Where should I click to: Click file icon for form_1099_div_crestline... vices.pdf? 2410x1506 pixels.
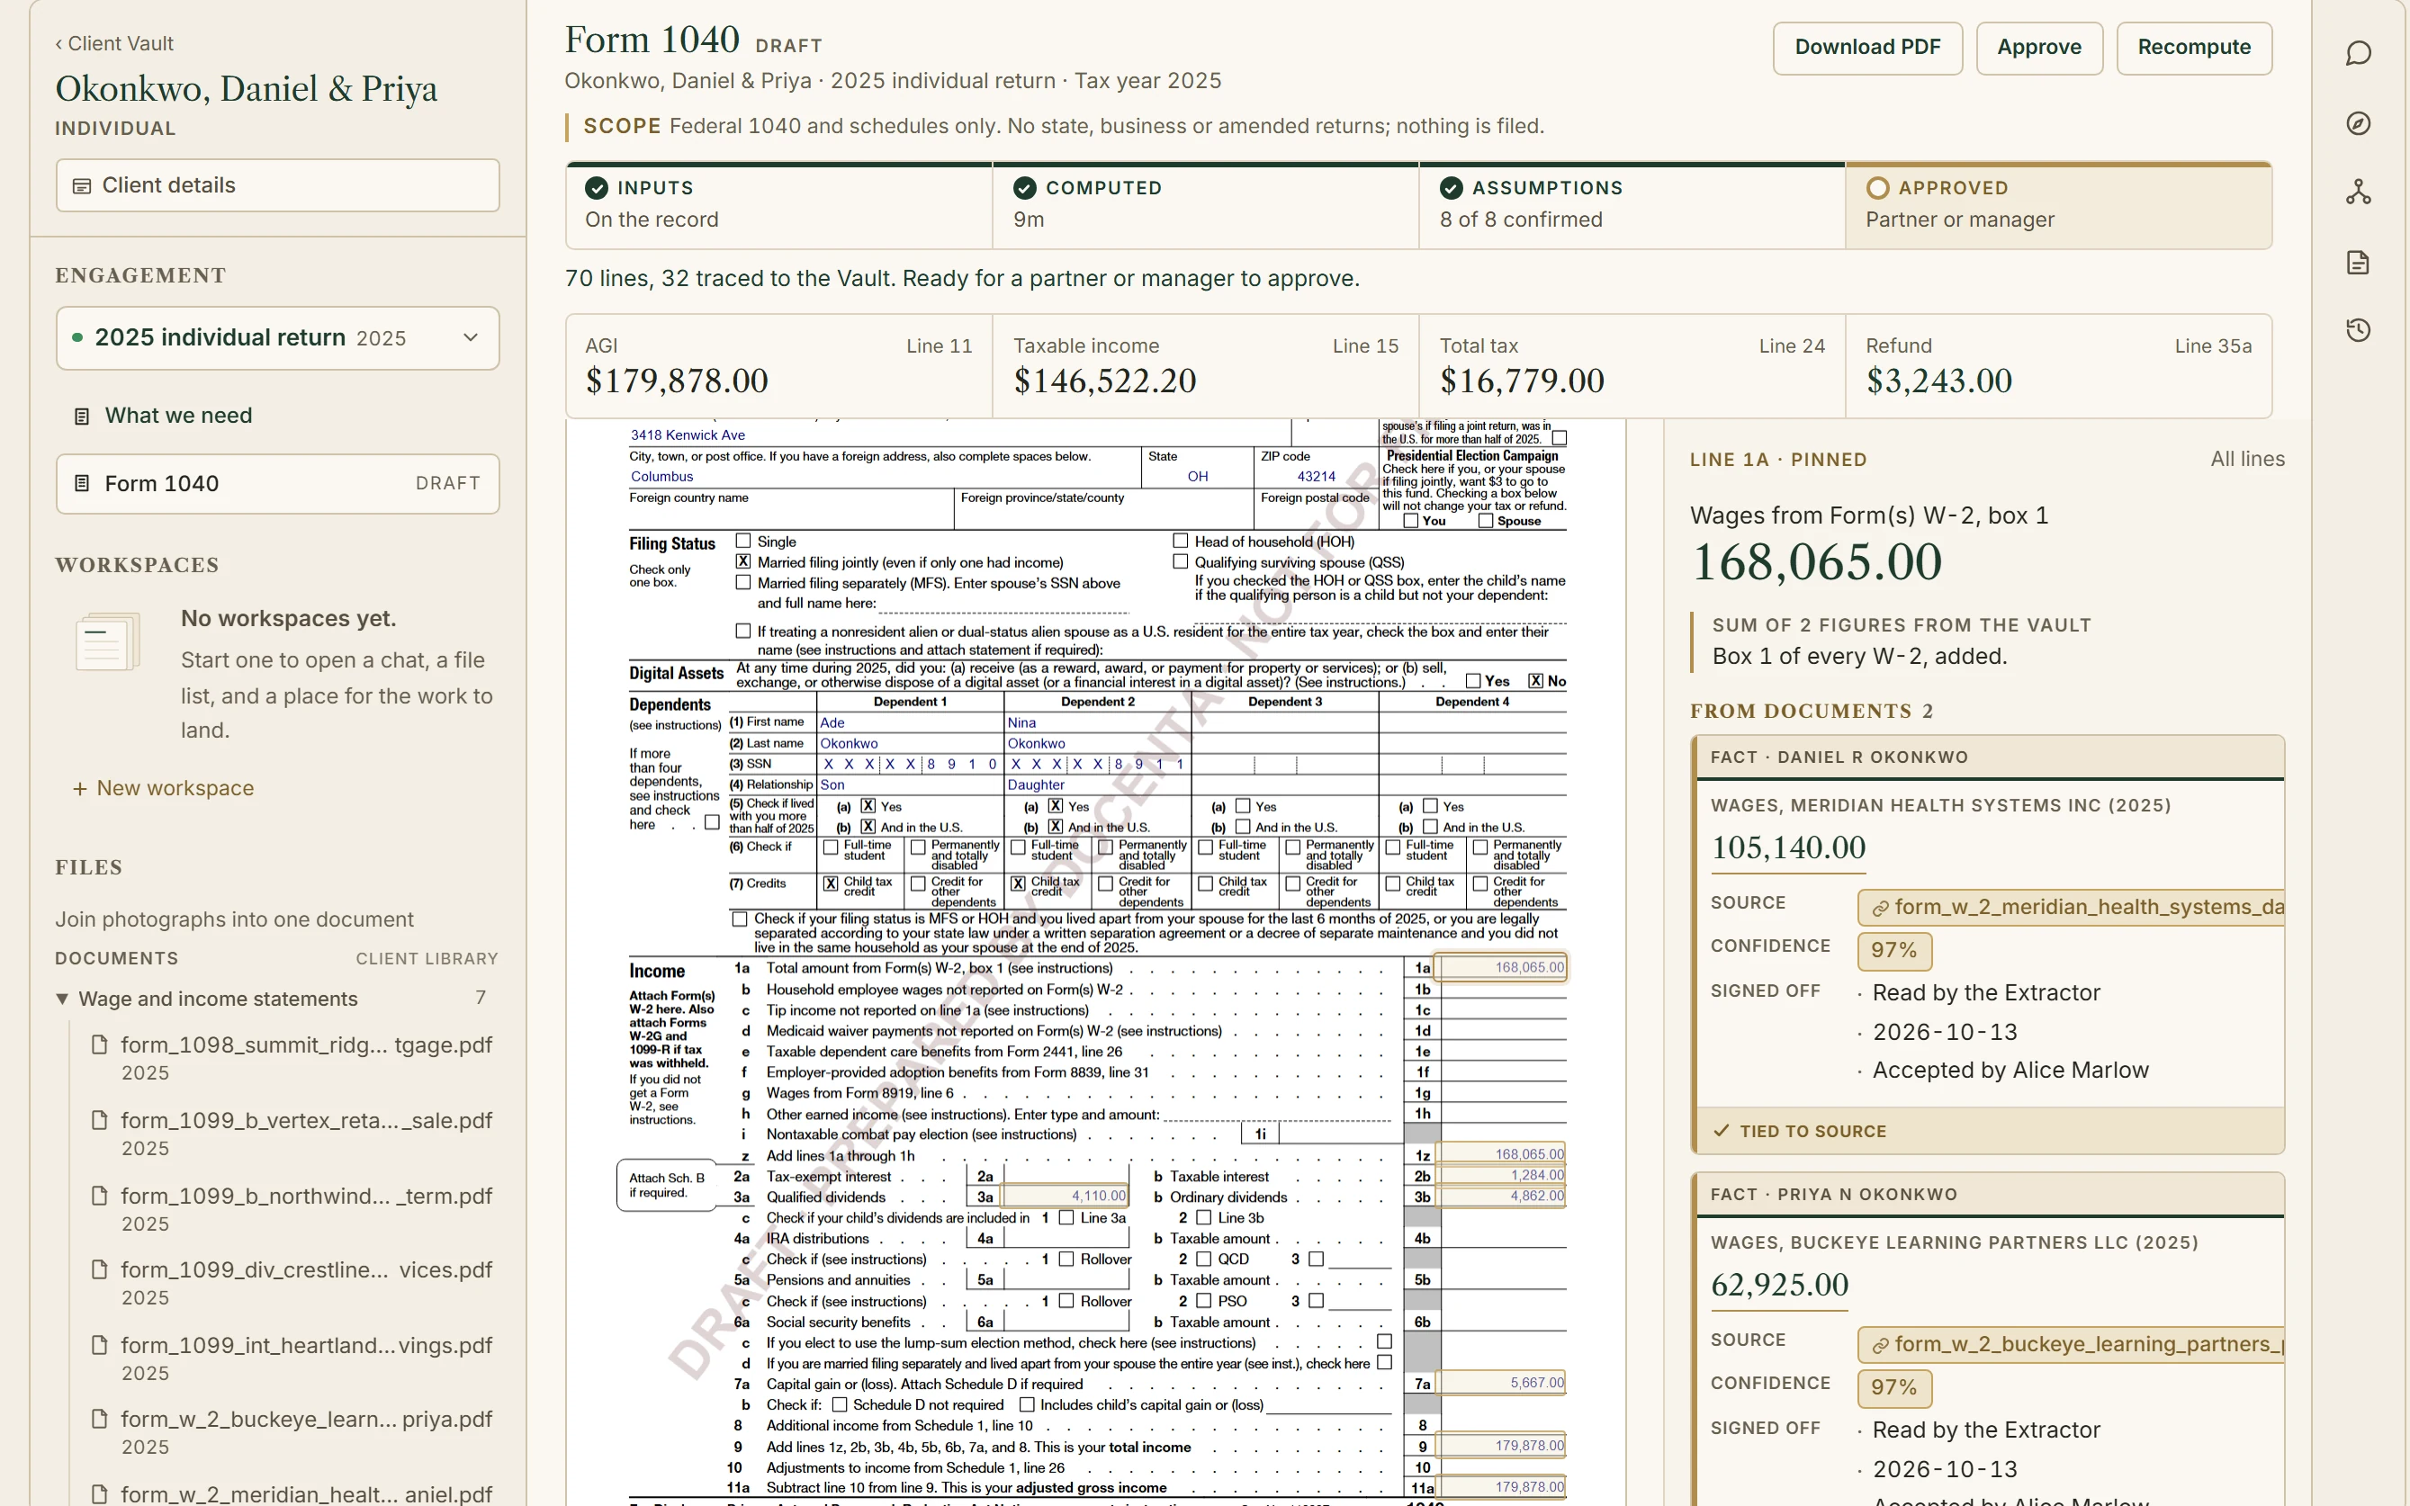click(99, 1268)
